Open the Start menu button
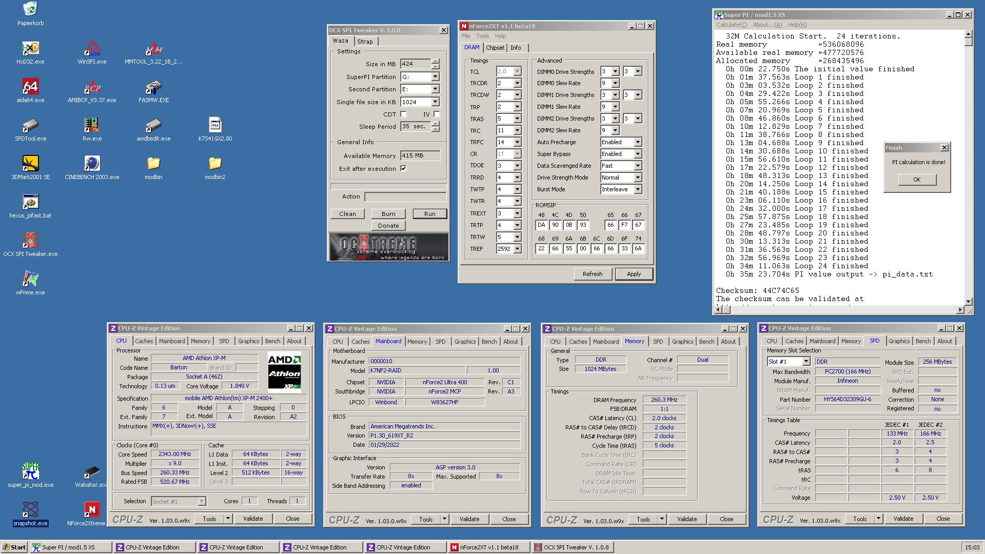The height and width of the screenshot is (554, 985). click(14, 547)
